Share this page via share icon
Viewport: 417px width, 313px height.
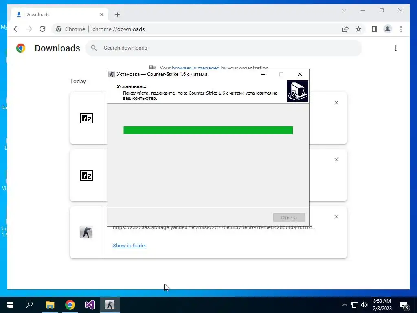click(x=345, y=29)
